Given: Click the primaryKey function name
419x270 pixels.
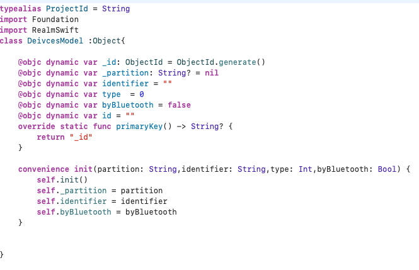Looking at the screenshot, I should [141, 126].
